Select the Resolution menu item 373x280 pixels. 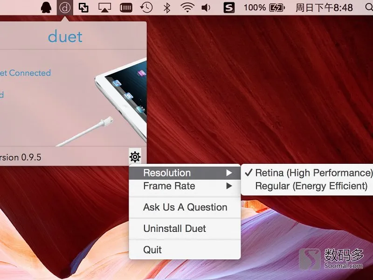(185, 173)
